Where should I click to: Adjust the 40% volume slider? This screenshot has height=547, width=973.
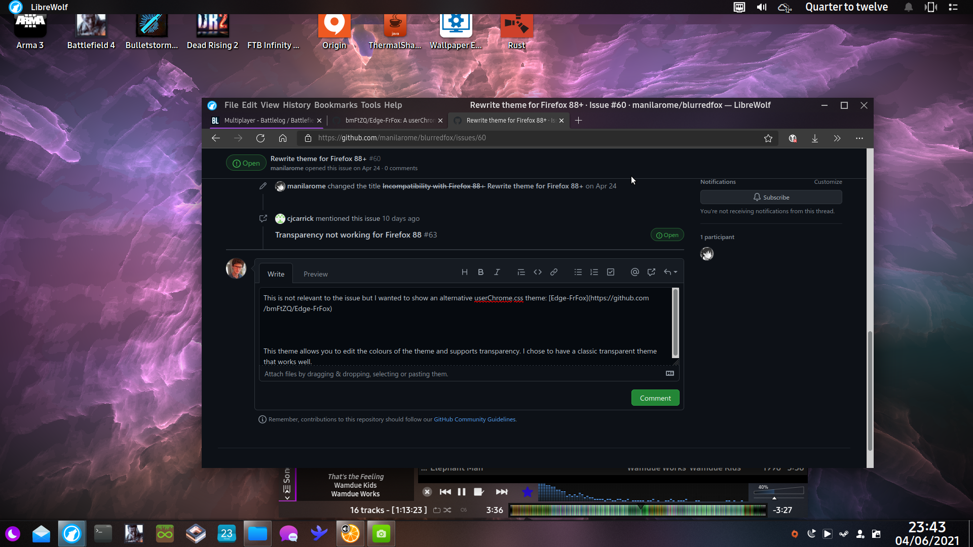(x=778, y=491)
